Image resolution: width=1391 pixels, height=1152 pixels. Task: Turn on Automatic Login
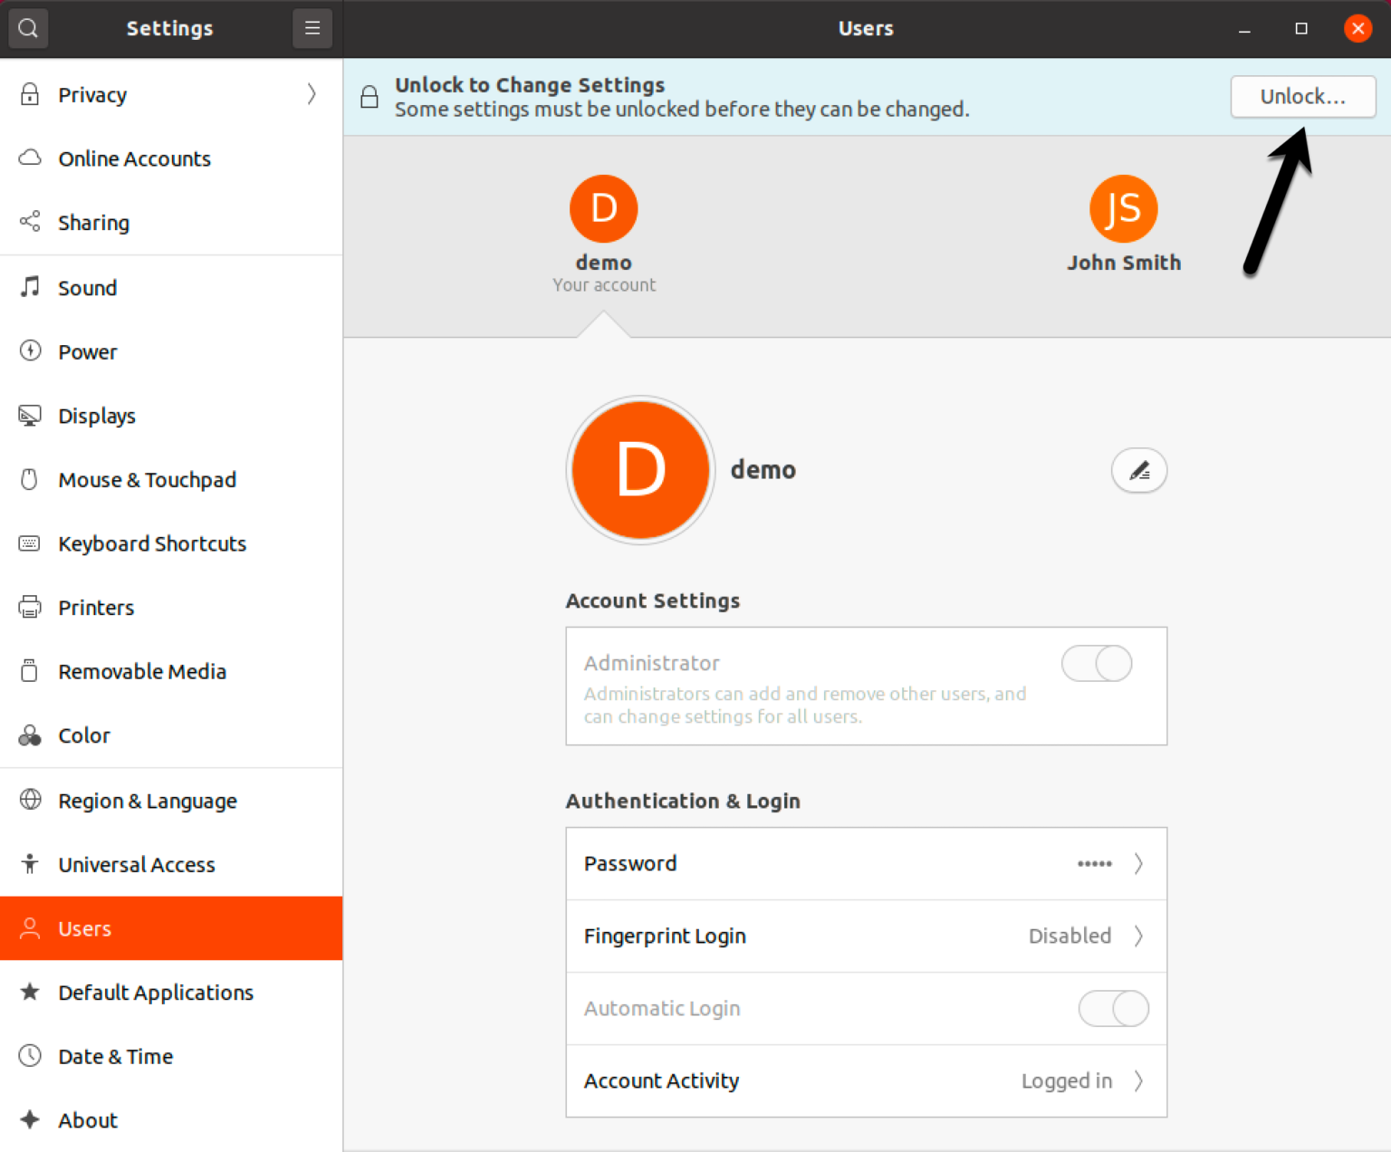(x=1113, y=1008)
